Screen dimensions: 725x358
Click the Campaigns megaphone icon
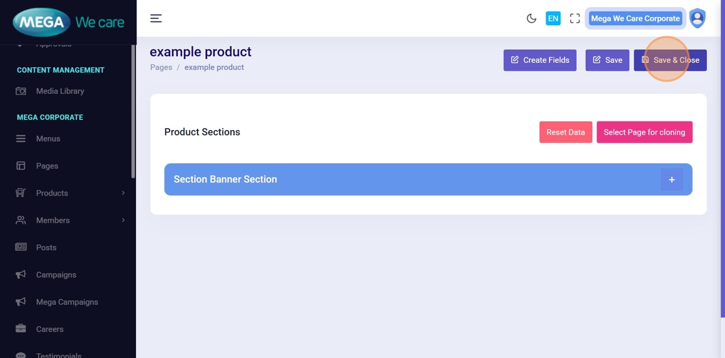tap(21, 274)
